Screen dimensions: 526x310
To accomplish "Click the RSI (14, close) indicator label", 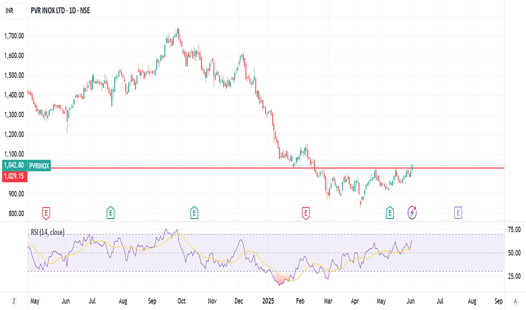I will [x=47, y=232].
